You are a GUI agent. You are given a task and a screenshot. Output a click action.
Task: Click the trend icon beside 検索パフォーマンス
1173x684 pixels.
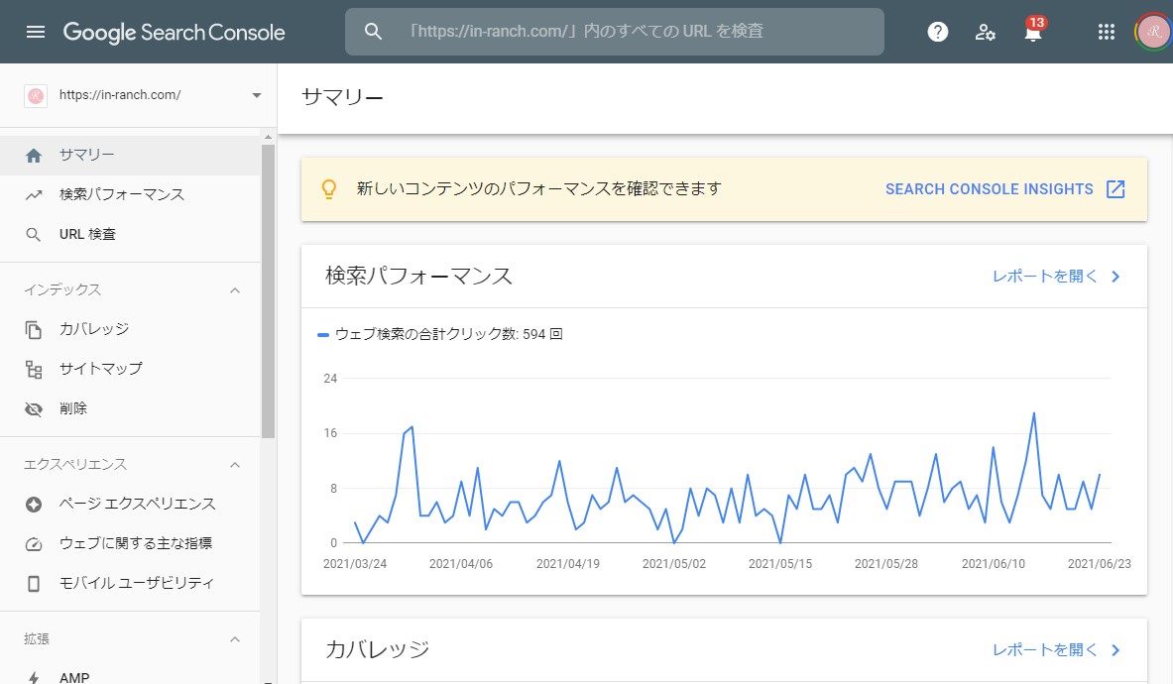click(34, 195)
